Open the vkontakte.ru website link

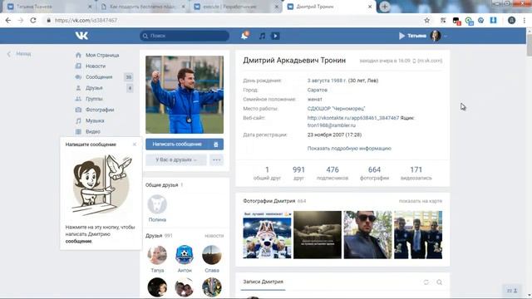tap(353, 118)
